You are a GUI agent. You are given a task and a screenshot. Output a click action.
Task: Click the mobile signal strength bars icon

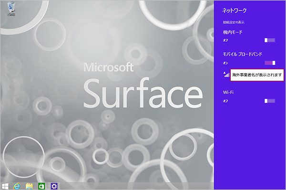click(x=226, y=74)
